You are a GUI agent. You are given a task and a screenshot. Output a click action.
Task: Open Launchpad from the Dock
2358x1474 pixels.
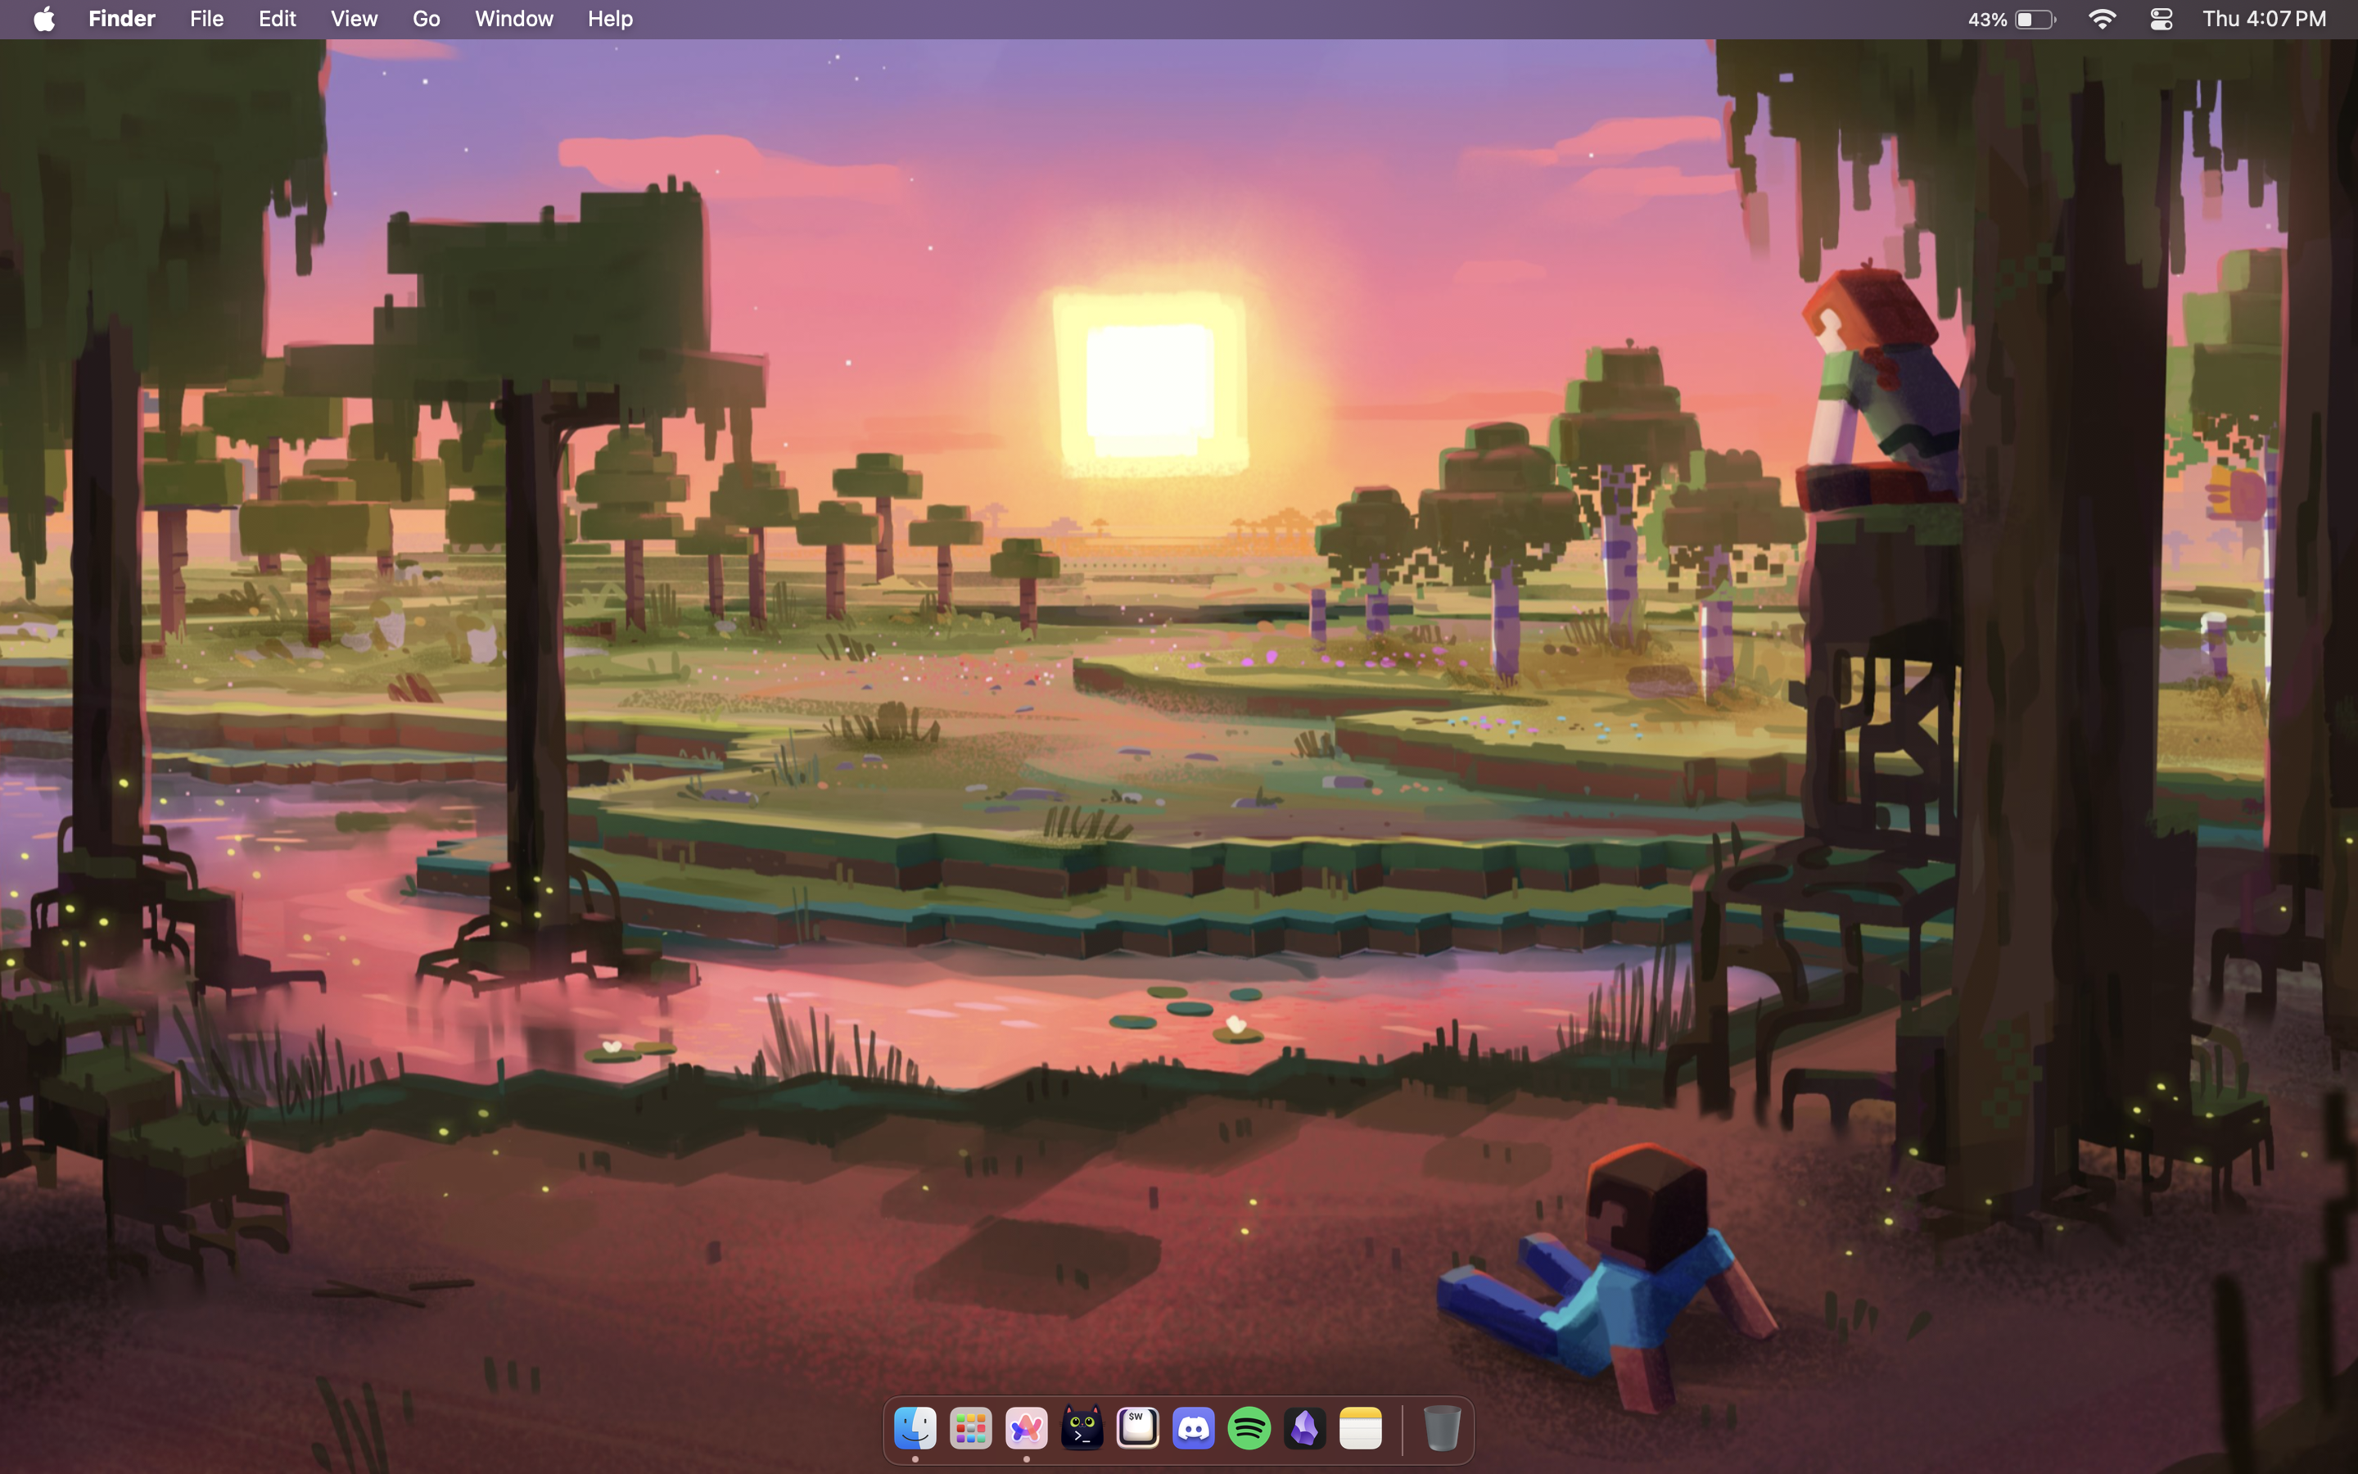coord(970,1429)
